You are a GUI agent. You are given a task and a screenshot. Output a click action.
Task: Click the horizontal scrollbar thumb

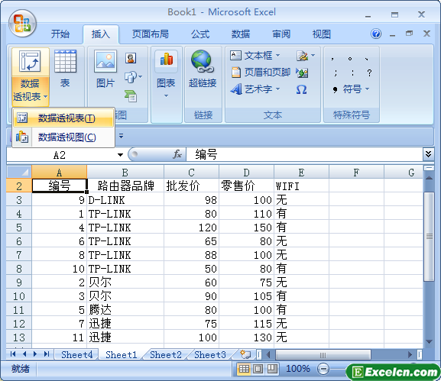click(323, 355)
